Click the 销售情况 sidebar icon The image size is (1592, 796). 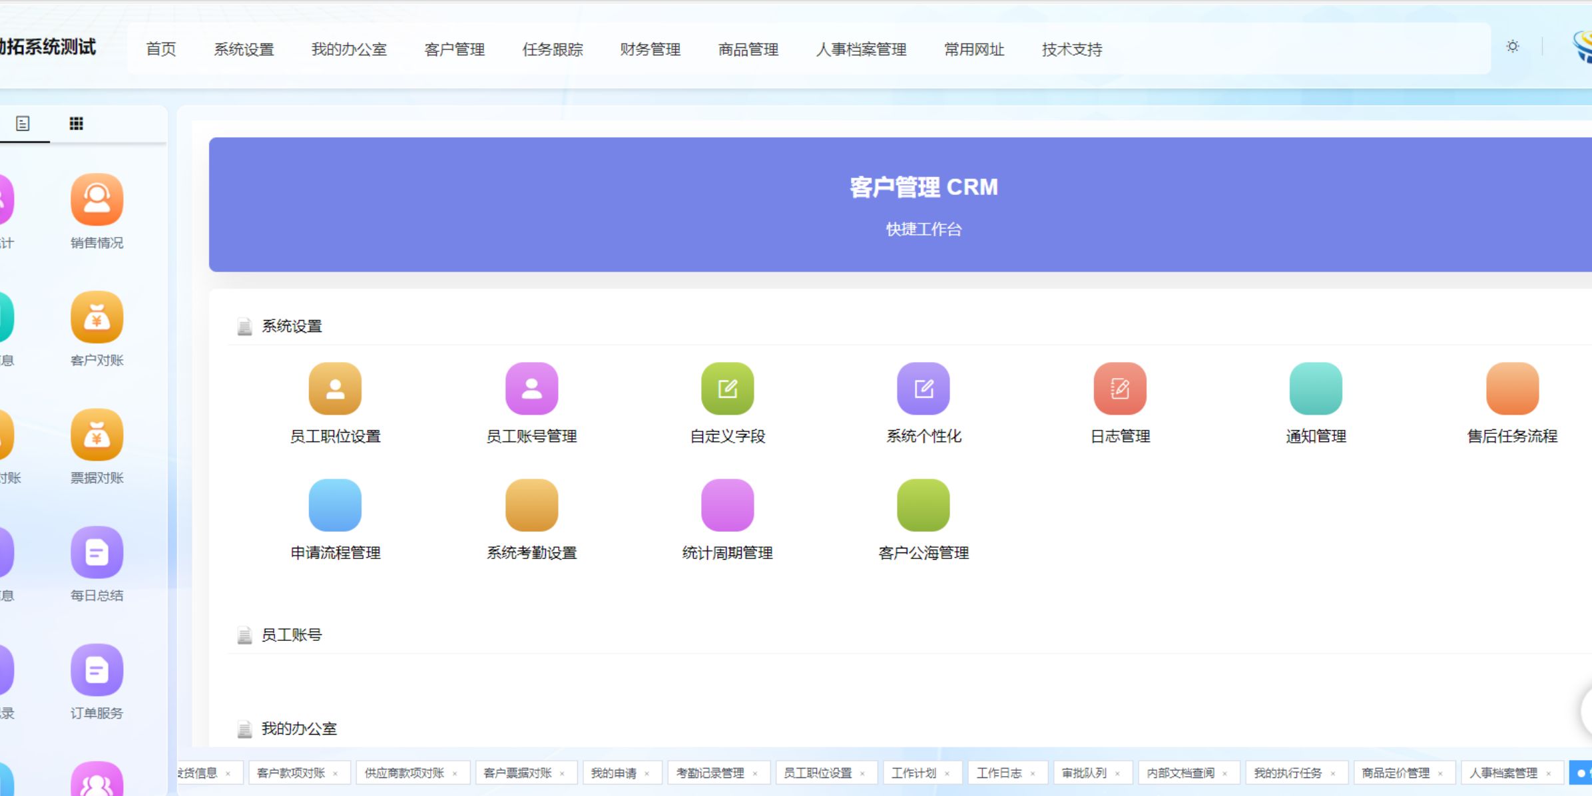[x=97, y=200]
